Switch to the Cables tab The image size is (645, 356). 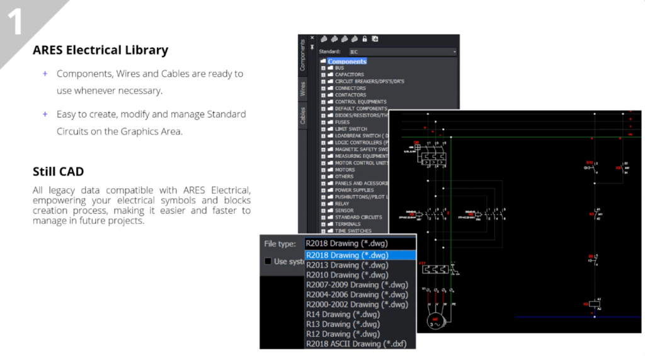coord(302,116)
